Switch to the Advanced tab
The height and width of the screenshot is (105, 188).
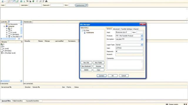coord(116,29)
